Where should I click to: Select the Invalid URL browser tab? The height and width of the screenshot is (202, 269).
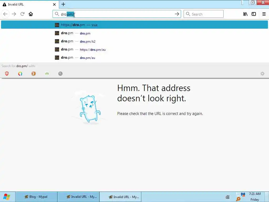coord(29,4)
